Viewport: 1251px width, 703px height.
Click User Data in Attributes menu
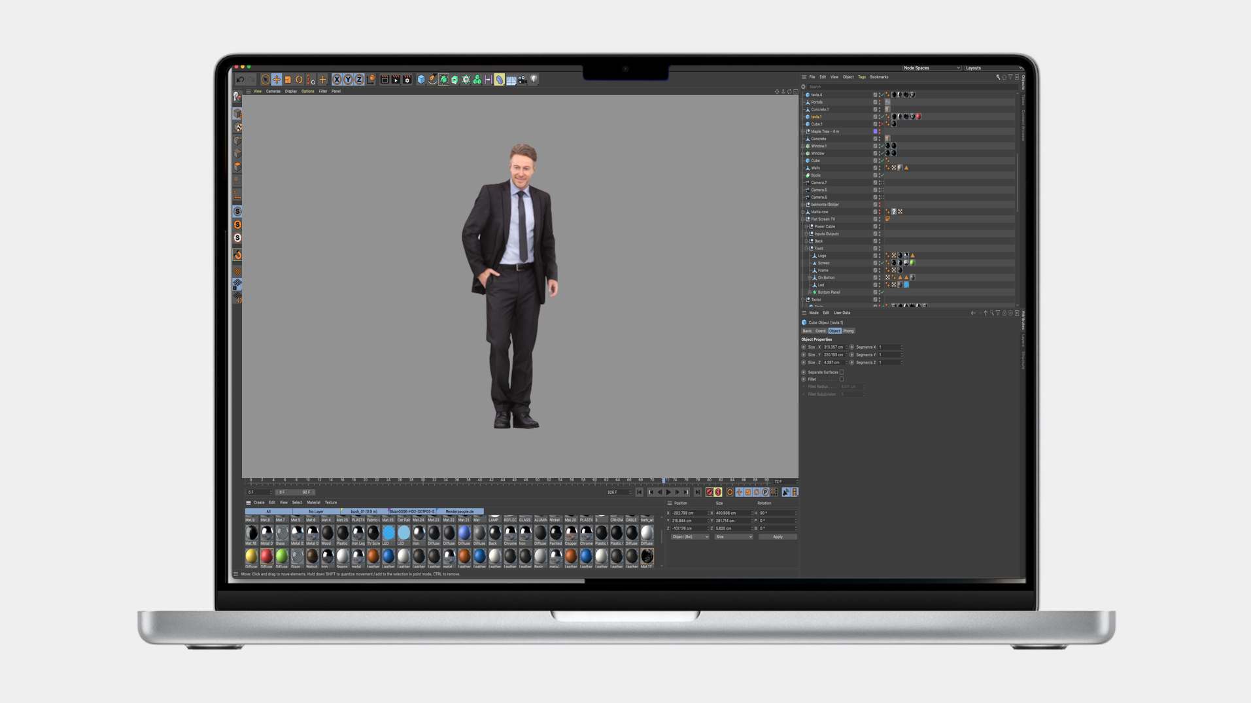click(x=842, y=313)
